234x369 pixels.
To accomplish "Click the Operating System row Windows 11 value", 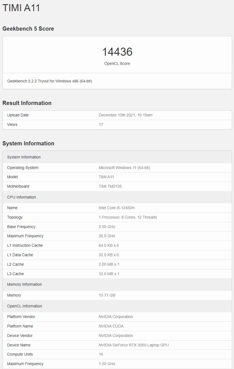I will (x=124, y=167).
